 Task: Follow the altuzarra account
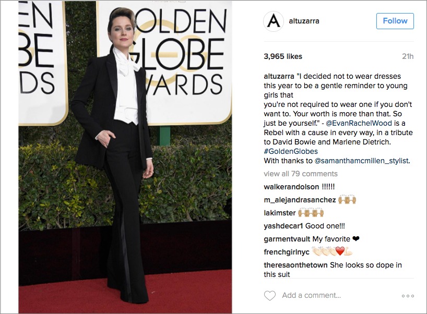[395, 21]
